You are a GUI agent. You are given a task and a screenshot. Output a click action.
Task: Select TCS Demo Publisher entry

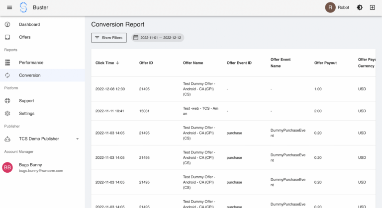(x=42, y=139)
